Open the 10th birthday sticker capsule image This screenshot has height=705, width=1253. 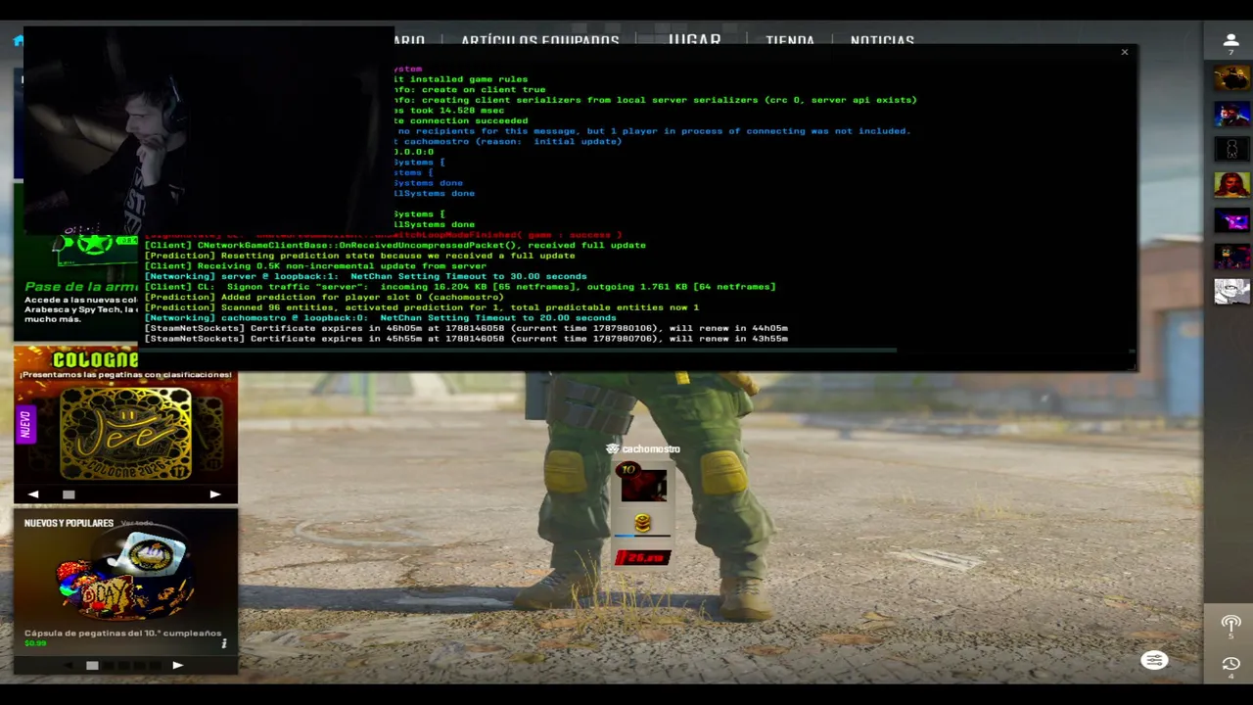coord(124,576)
